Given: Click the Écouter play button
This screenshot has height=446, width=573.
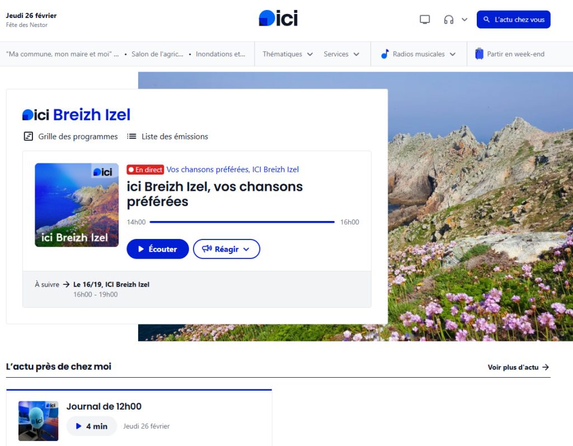Looking at the screenshot, I should 157,249.
